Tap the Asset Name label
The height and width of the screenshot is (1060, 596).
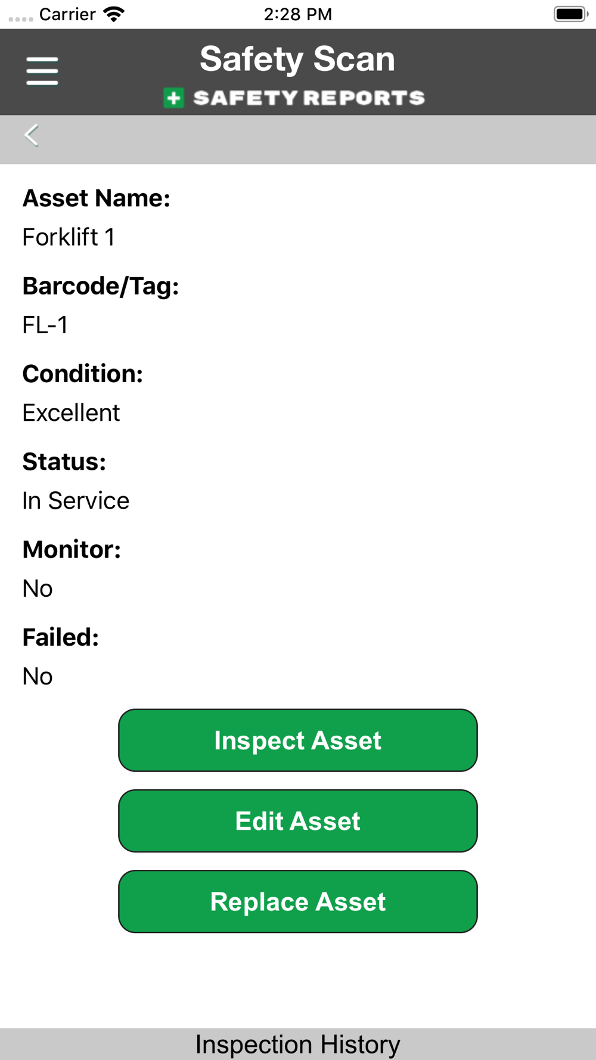coord(97,198)
